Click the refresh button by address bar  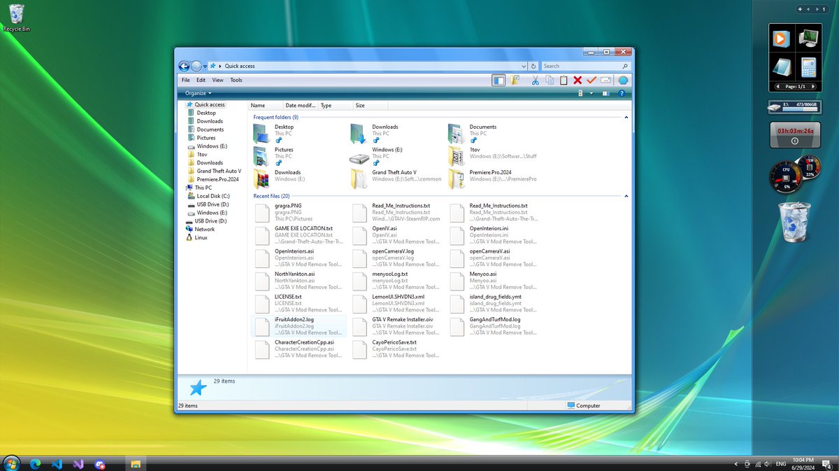coord(533,66)
